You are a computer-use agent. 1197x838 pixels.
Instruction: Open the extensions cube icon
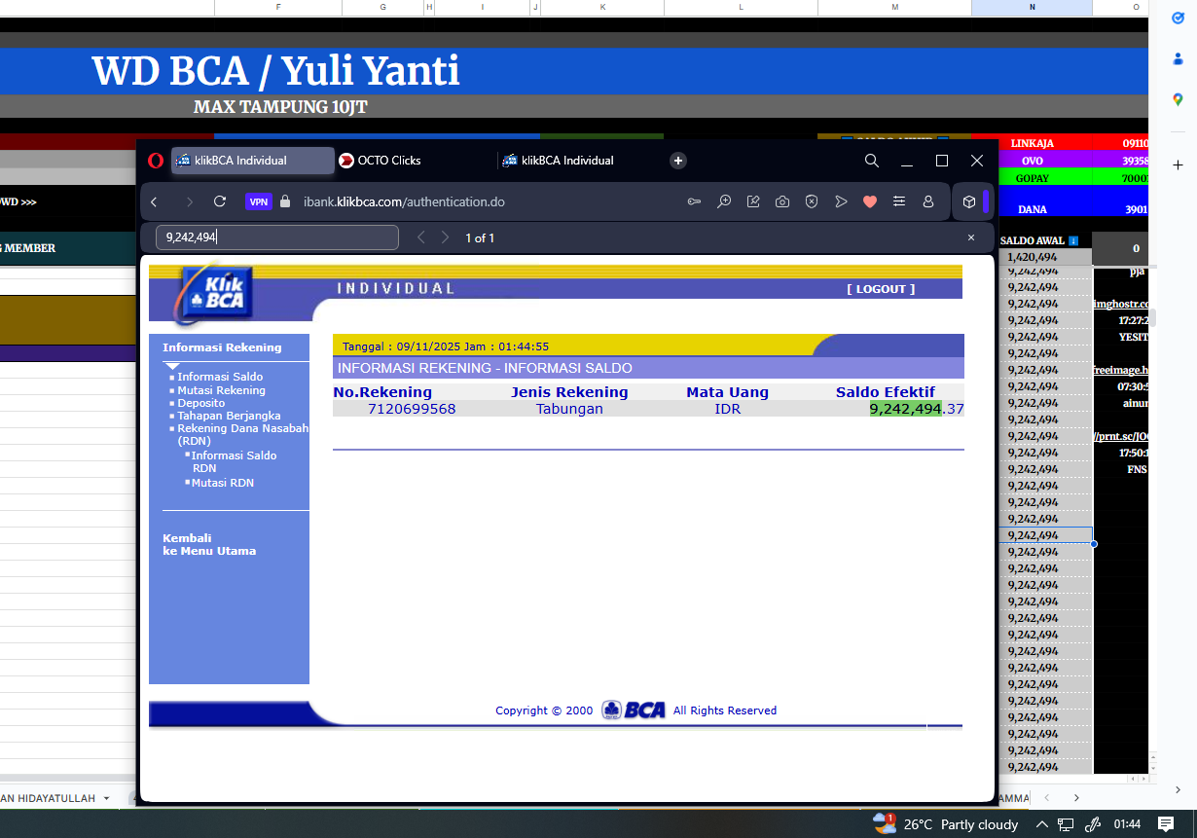click(969, 201)
